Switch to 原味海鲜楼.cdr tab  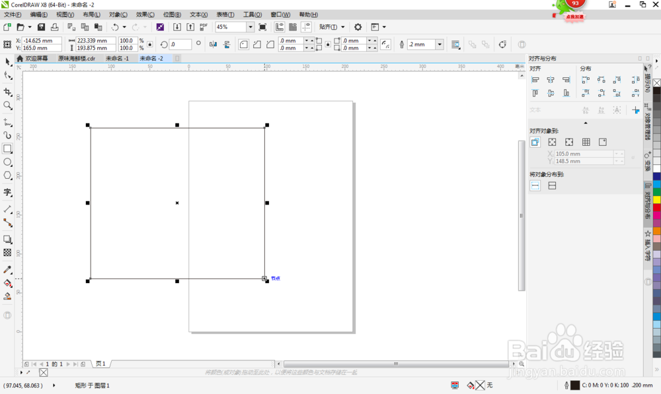click(x=76, y=59)
